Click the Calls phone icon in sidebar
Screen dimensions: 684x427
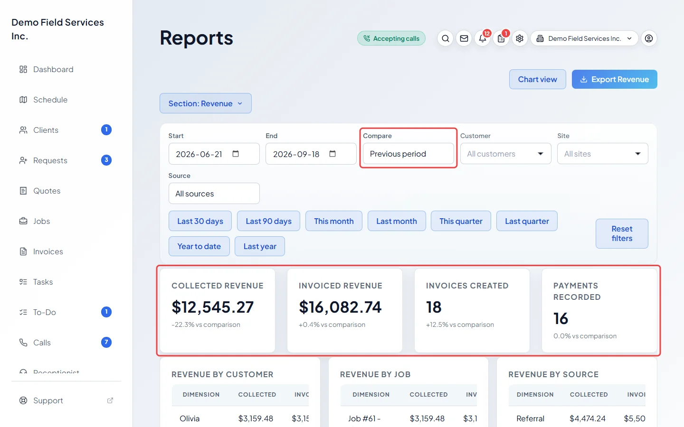[23, 343]
